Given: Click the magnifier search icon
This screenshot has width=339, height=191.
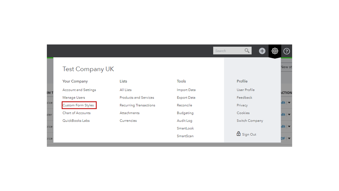Looking at the screenshot, I should click(247, 51).
